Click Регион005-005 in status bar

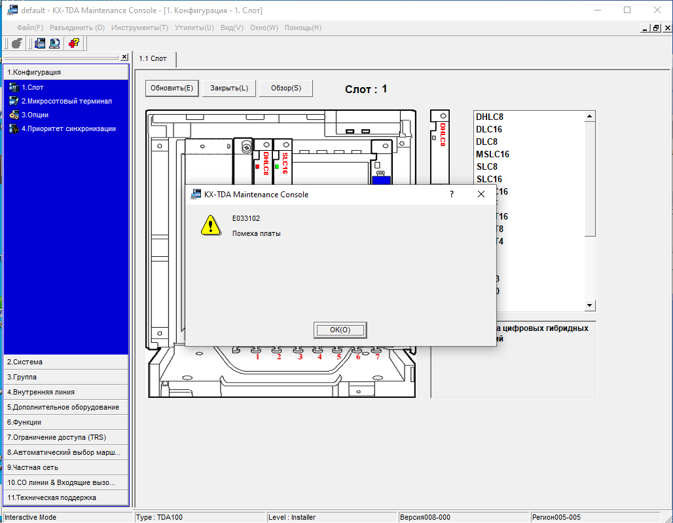(556, 517)
